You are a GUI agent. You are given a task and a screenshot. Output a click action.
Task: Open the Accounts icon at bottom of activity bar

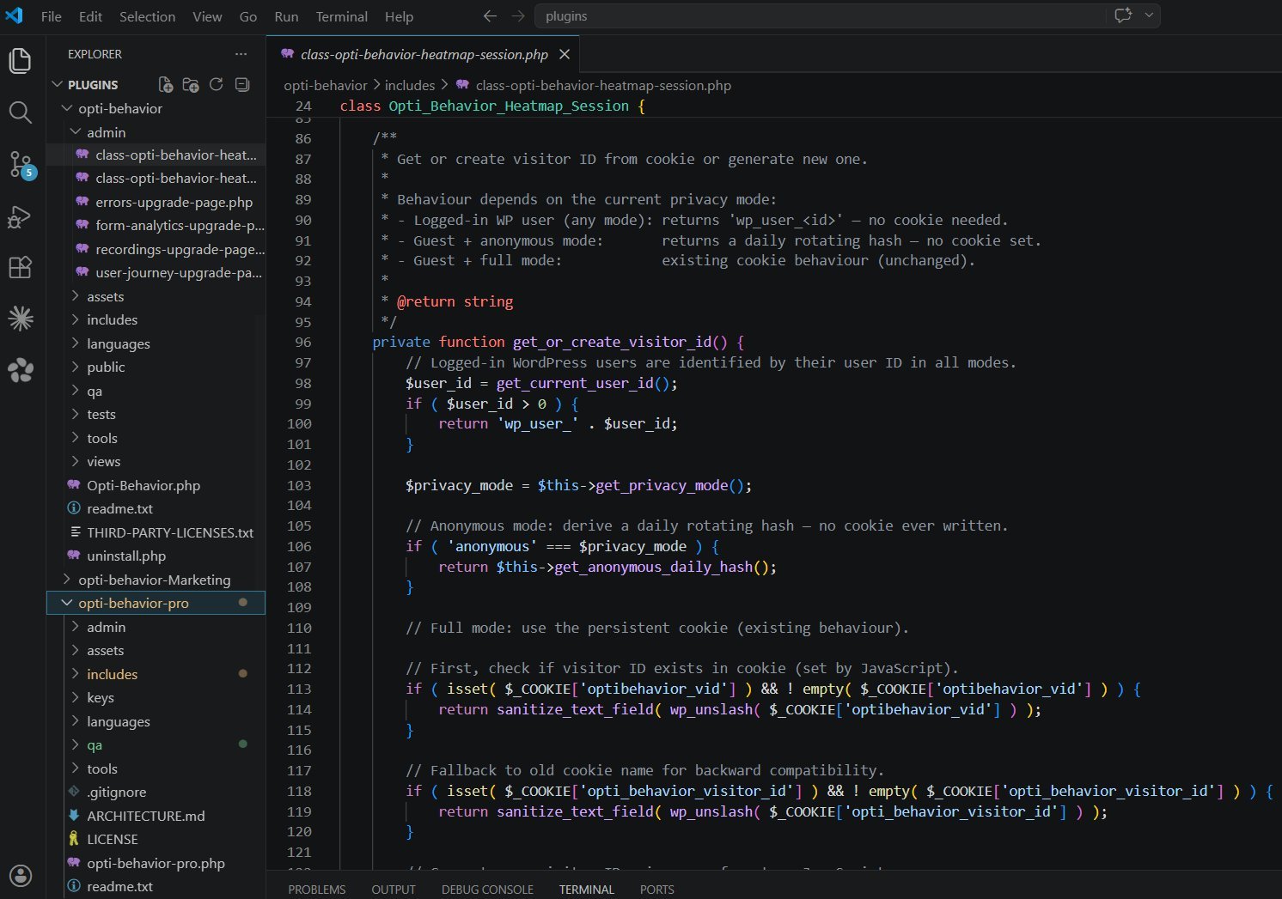(20, 876)
